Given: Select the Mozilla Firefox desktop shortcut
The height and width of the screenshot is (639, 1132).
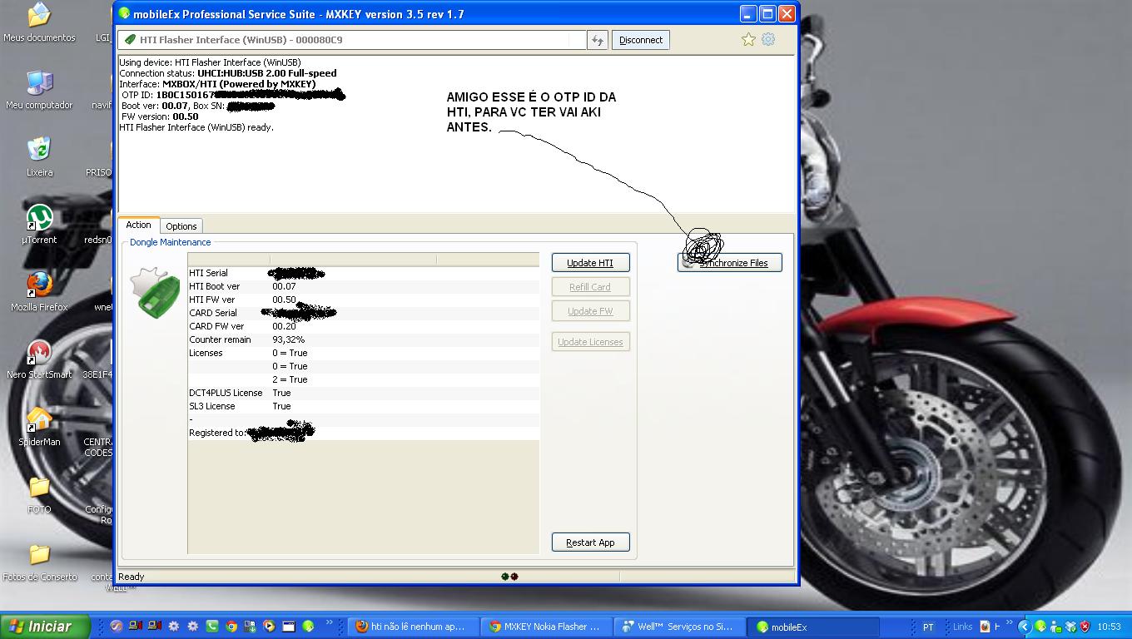Looking at the screenshot, I should 39,292.
